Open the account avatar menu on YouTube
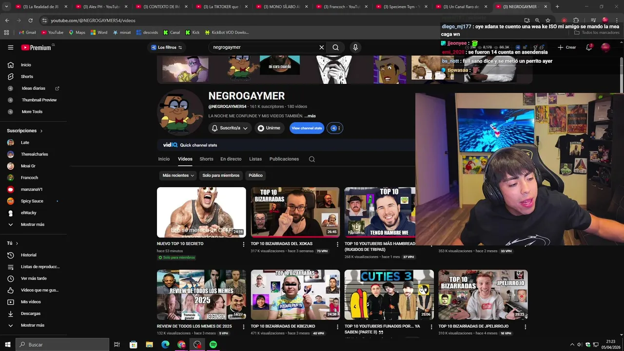Screen dimensions: 624x351 coord(605,47)
